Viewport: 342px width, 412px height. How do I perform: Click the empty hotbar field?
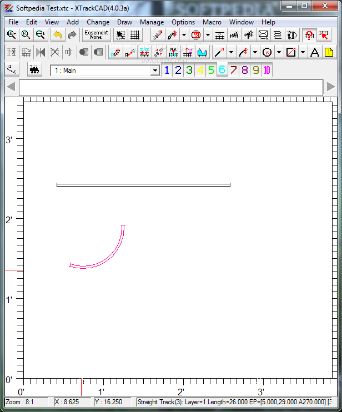tap(171, 88)
